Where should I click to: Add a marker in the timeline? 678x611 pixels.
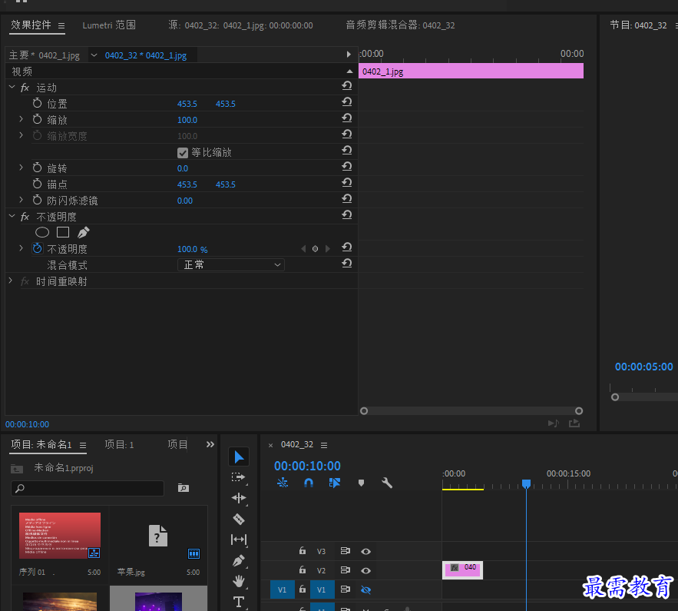coord(361,483)
